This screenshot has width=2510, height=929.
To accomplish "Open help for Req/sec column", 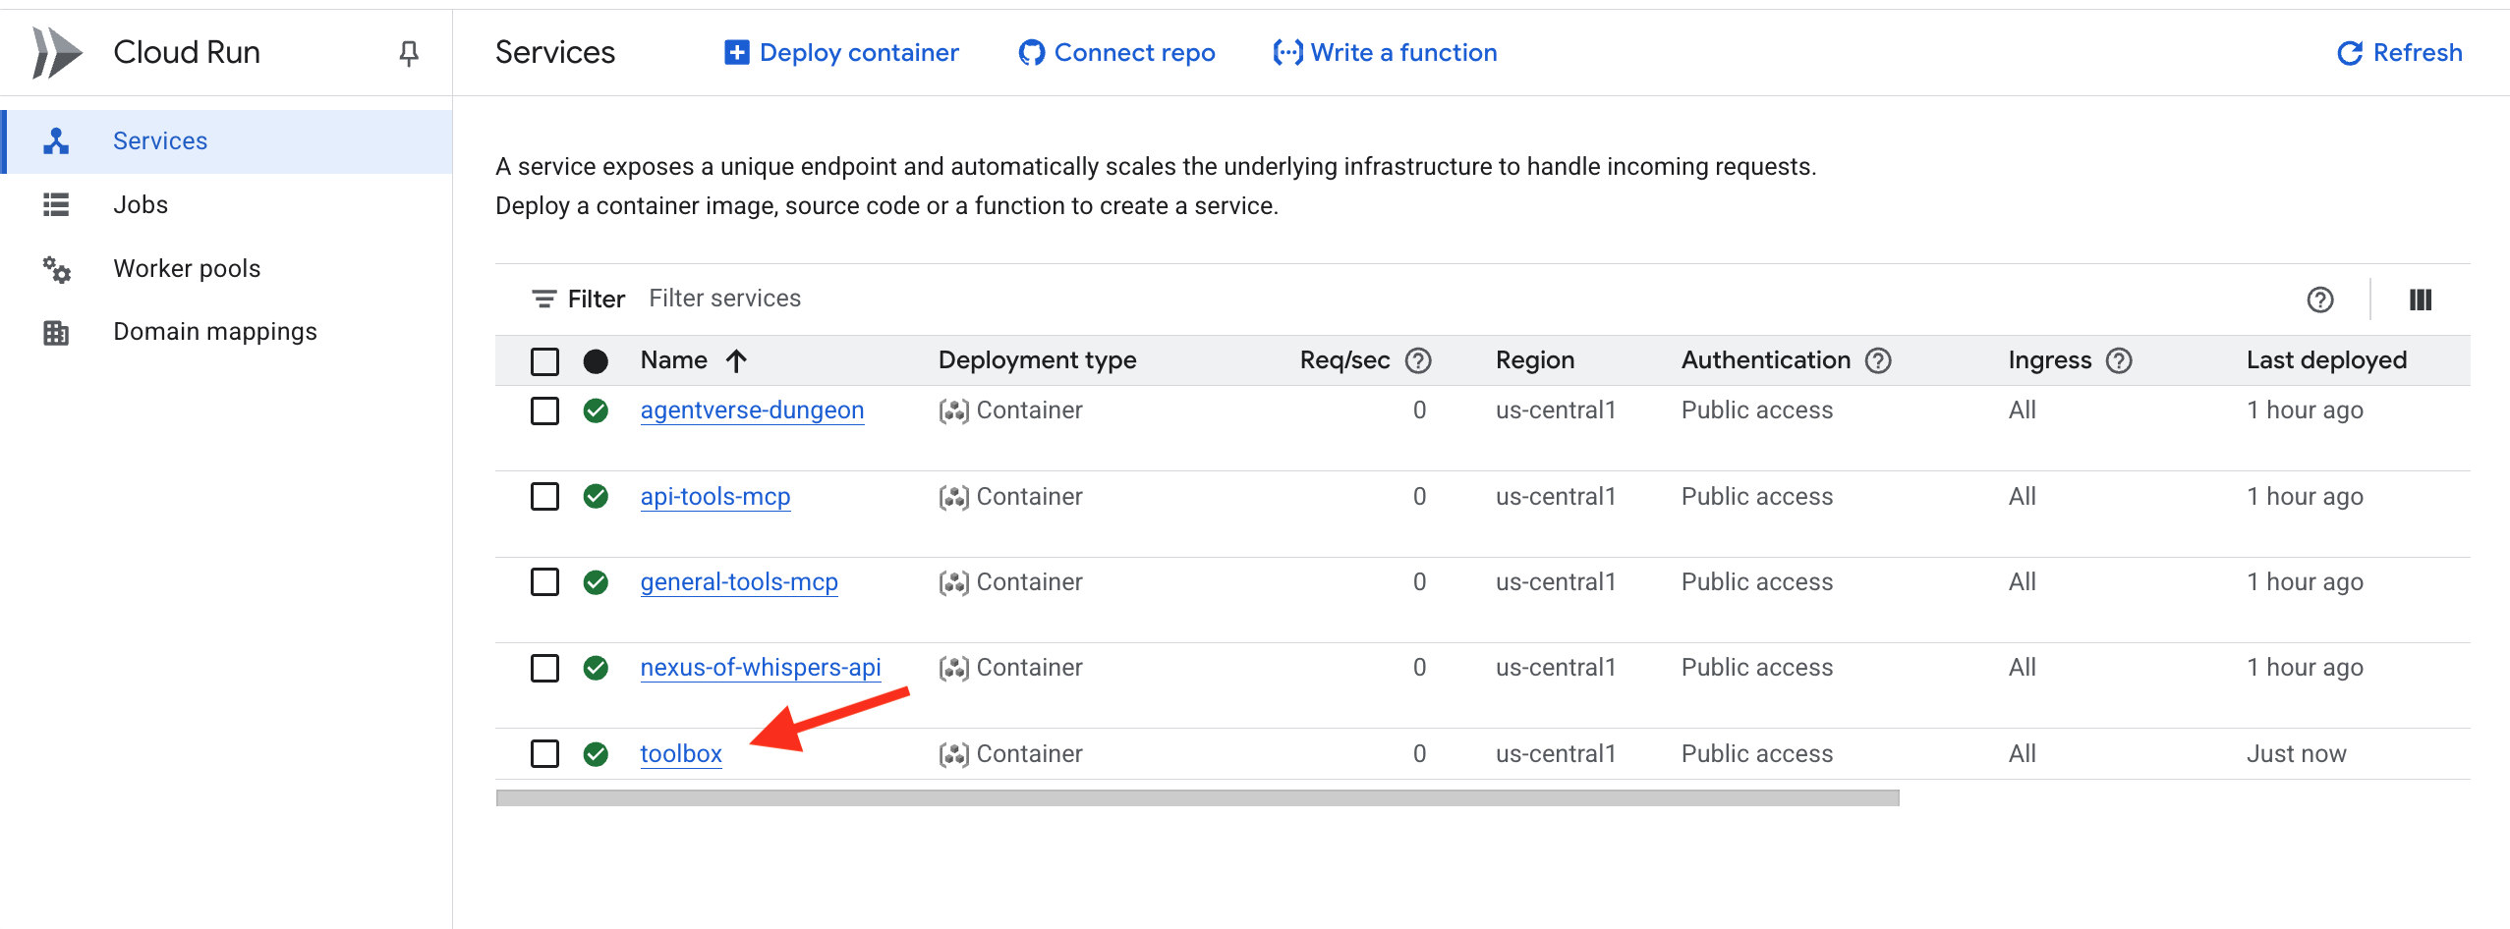I will [x=1417, y=360].
